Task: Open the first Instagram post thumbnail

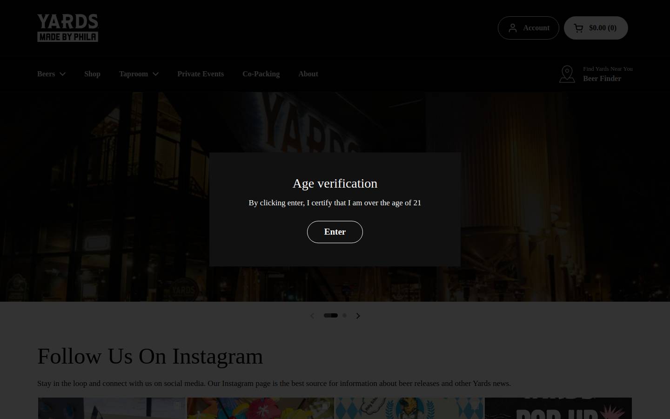Action: tap(112, 408)
